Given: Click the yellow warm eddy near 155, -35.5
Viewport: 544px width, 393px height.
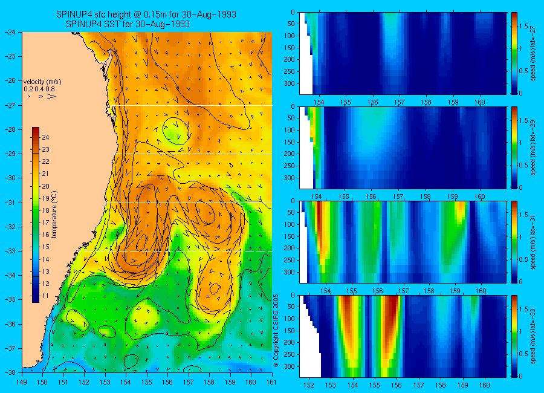Looking at the screenshot, I should (x=143, y=317).
